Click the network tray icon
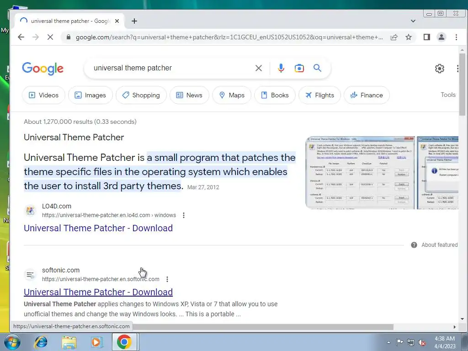Image resolution: width=468 pixels, height=351 pixels. 411,342
